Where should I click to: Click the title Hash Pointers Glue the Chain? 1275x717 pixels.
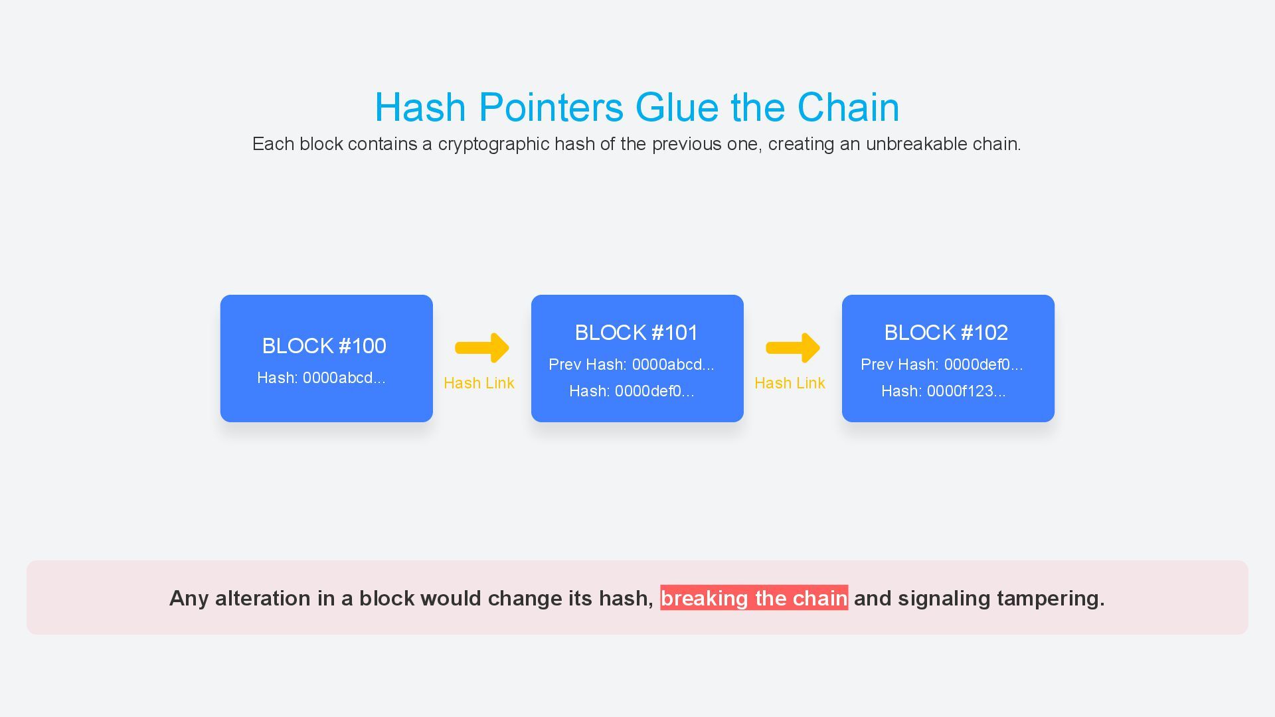637,107
